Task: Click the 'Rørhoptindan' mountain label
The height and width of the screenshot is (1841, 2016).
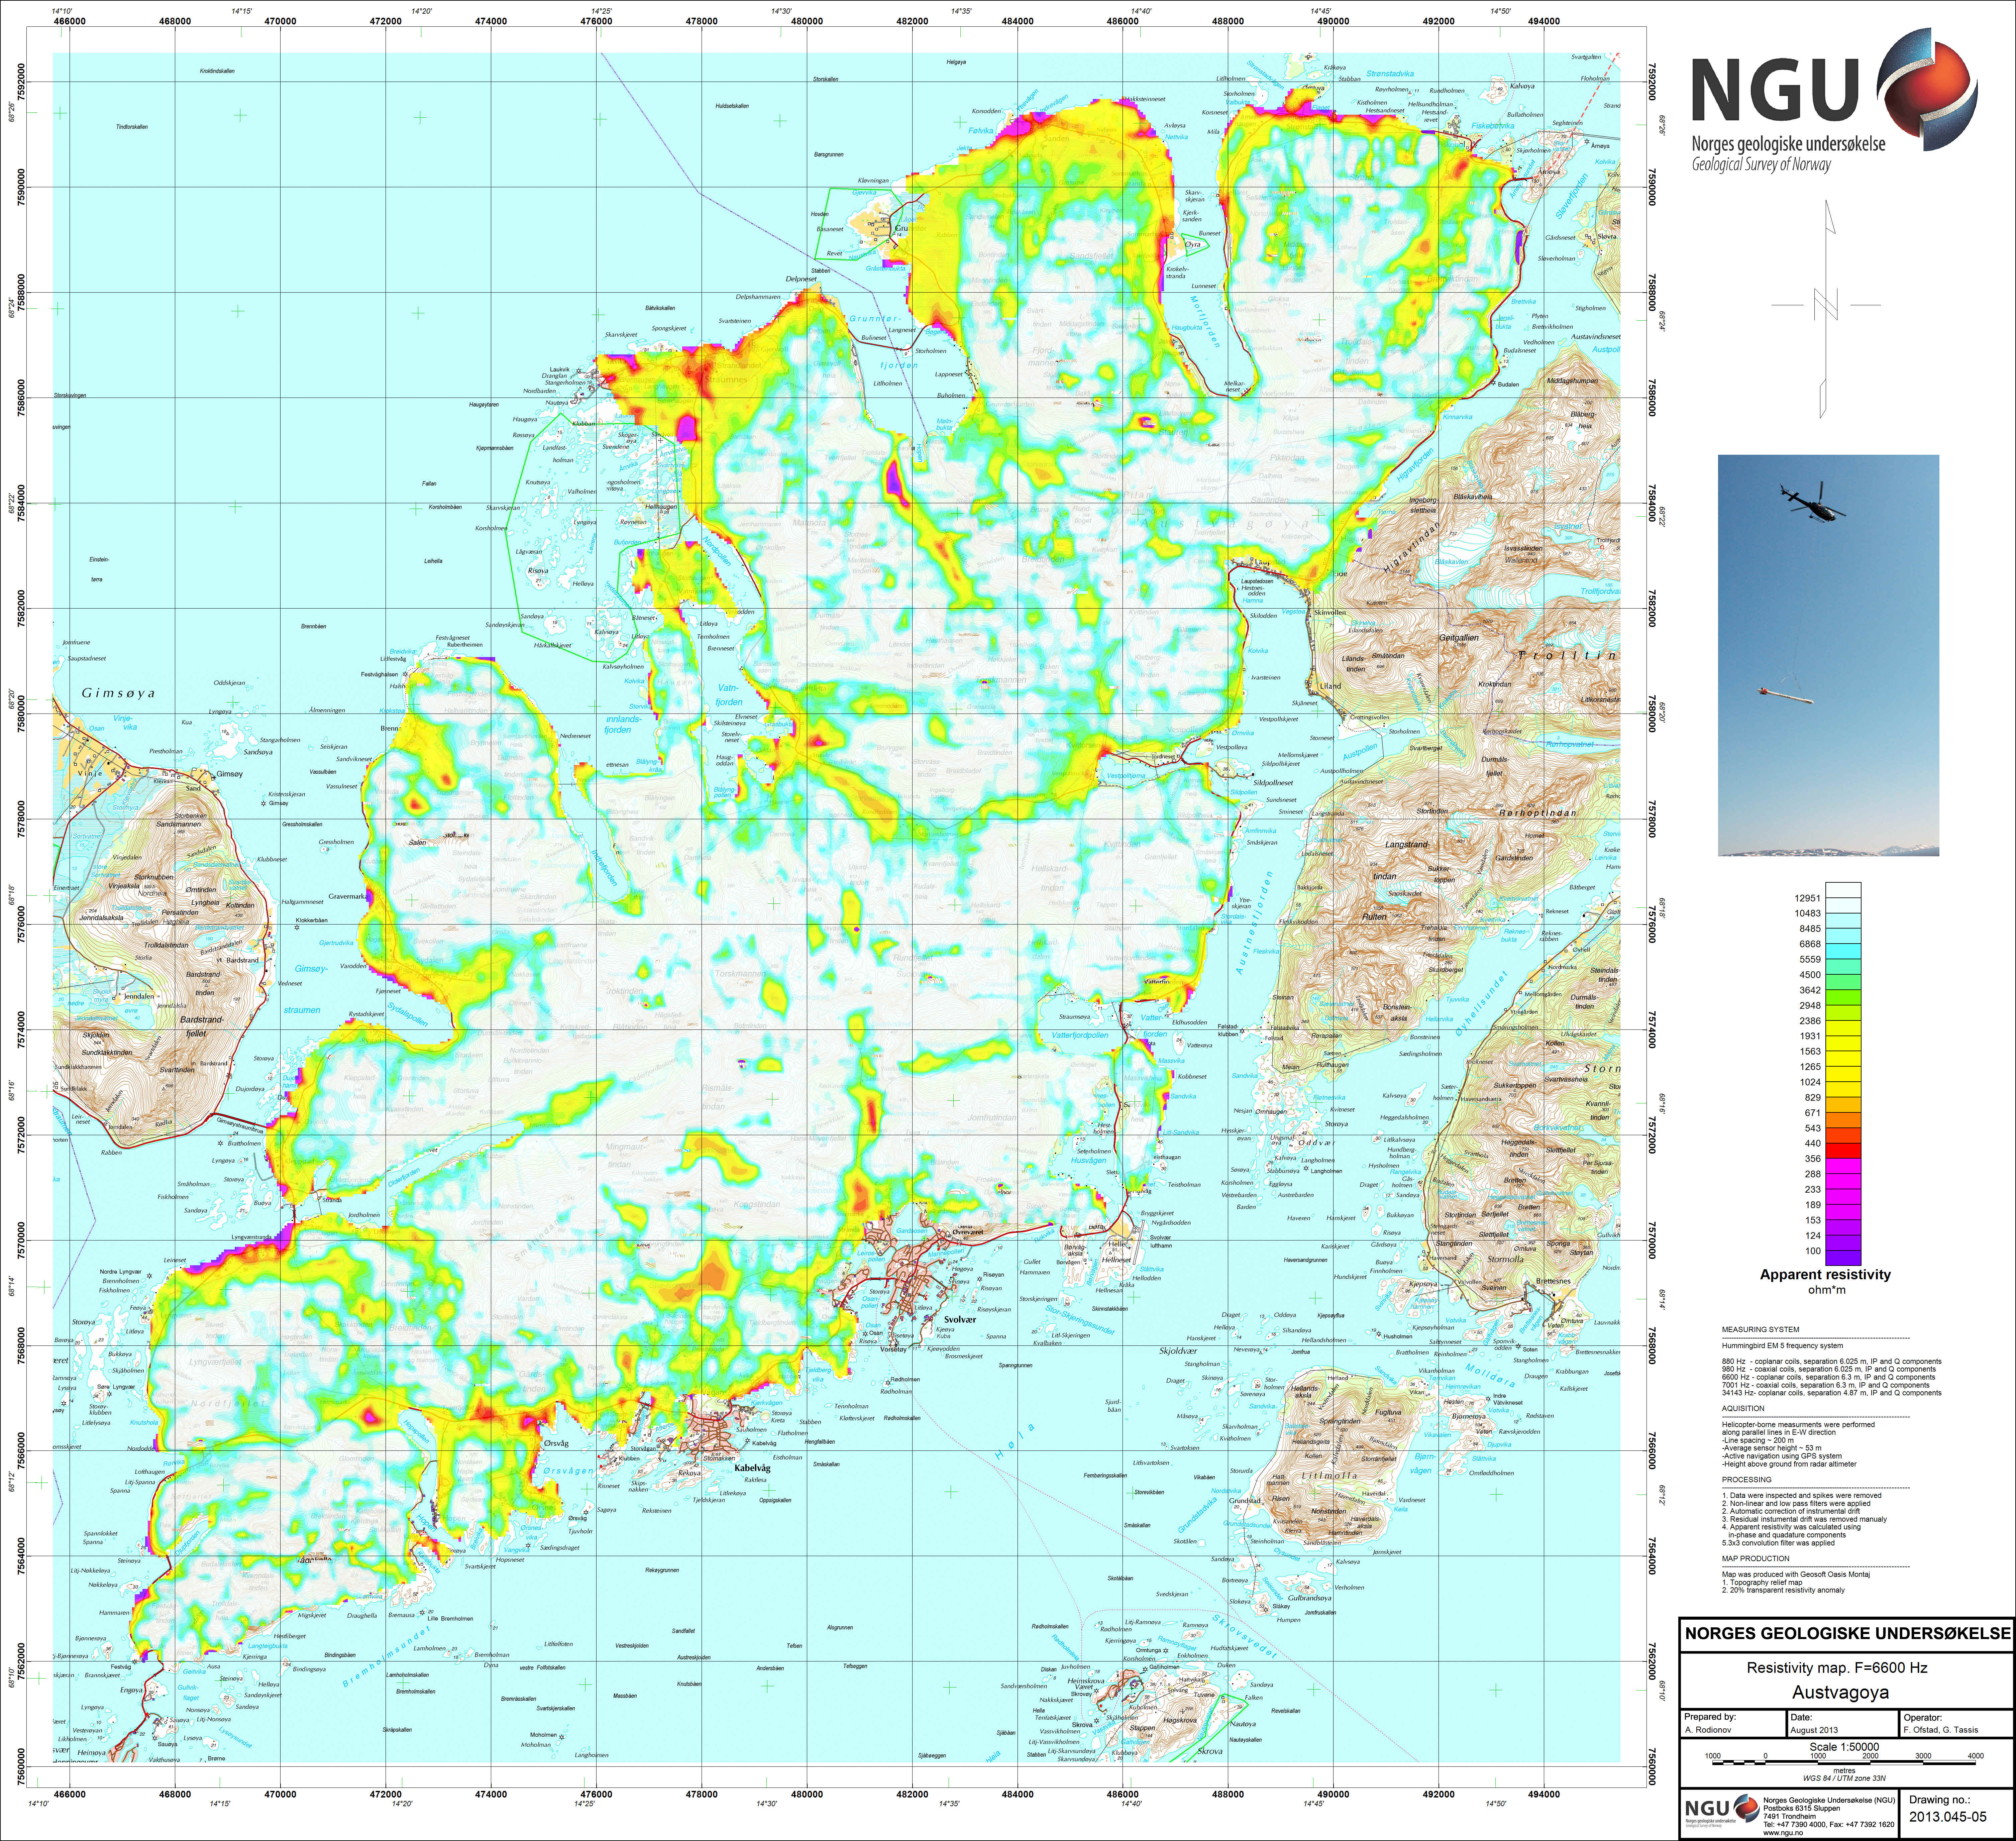Action: coord(1538,812)
